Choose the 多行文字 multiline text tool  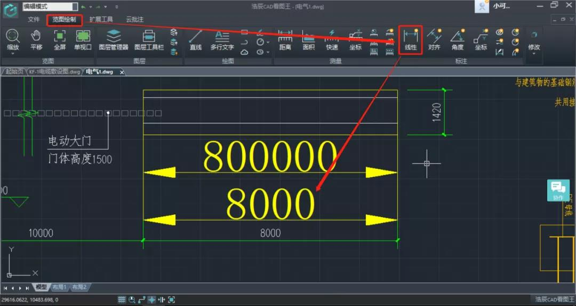pos(222,39)
